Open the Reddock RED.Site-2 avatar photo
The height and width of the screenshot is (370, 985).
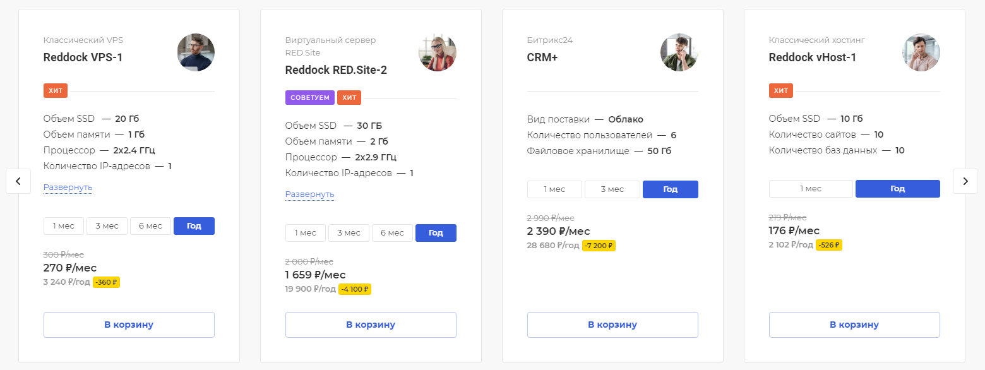tap(438, 52)
